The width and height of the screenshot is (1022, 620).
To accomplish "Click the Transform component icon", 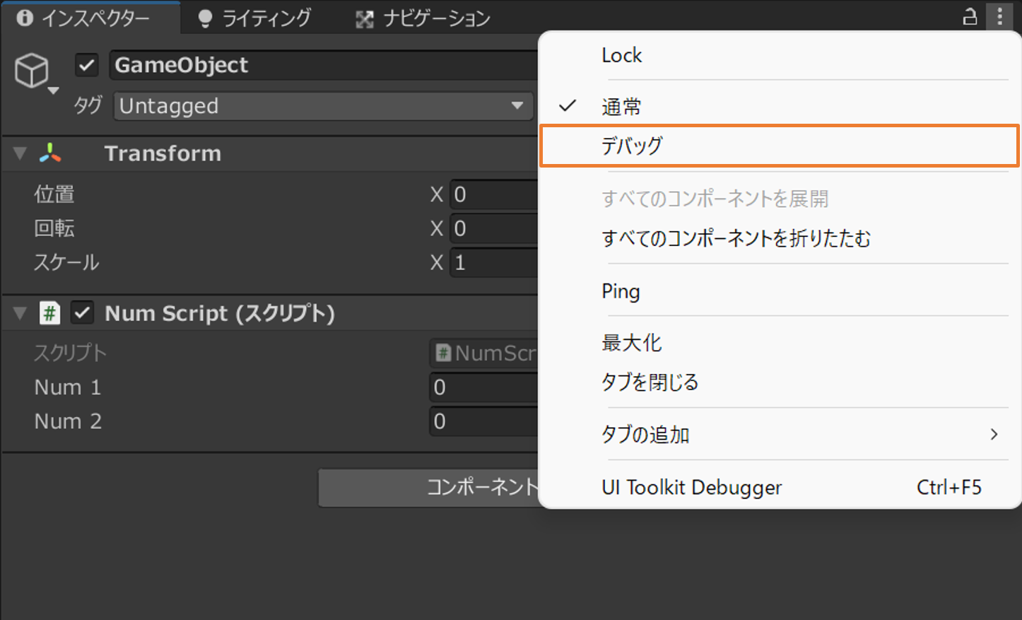I will click(x=49, y=153).
